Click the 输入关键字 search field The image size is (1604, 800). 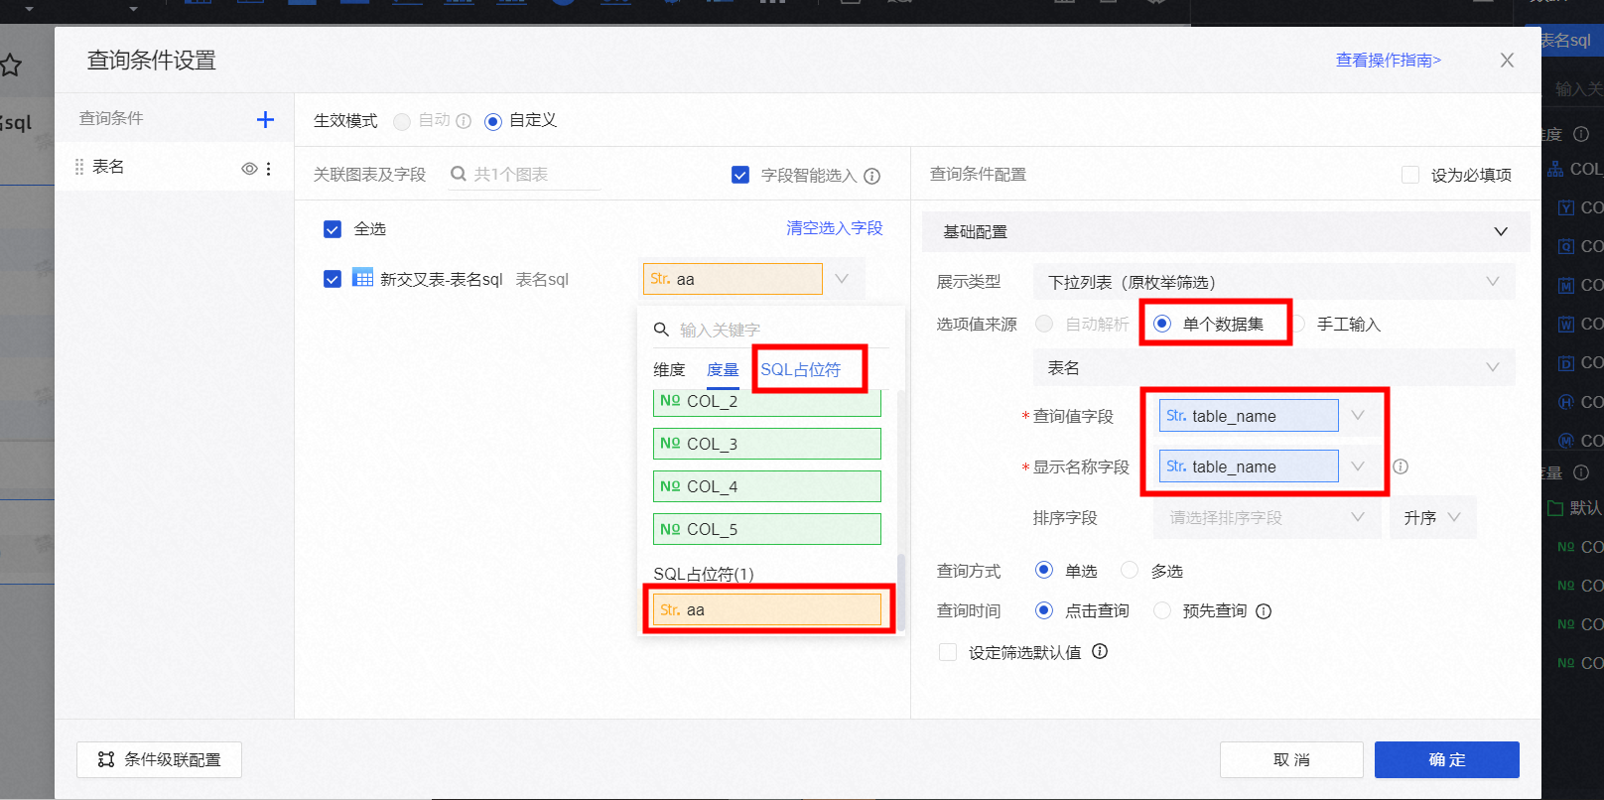pos(774,330)
